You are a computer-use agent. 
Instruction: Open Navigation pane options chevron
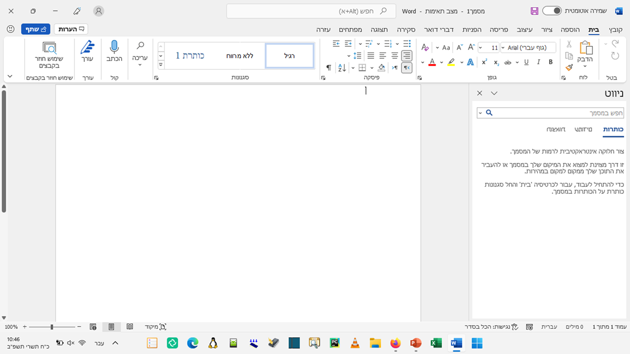[x=494, y=93]
